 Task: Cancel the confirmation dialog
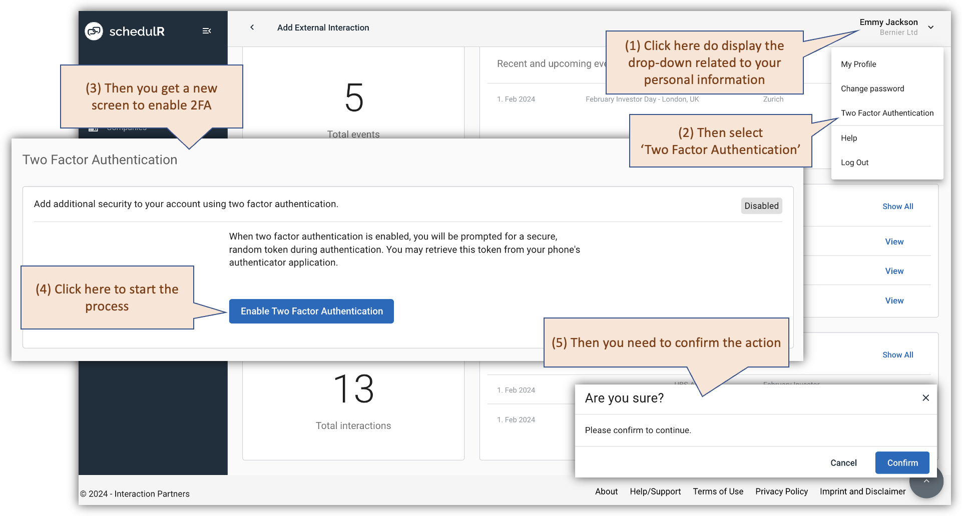pos(843,463)
